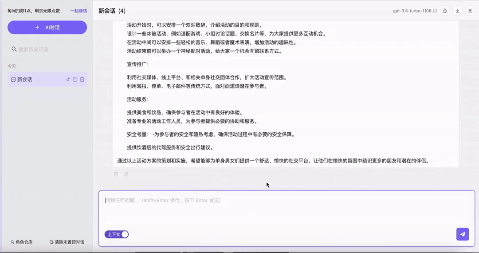The width and height of the screenshot is (479, 253).
Task: Copy the reply using copy icon below message
Action: pyautogui.click(x=126, y=174)
